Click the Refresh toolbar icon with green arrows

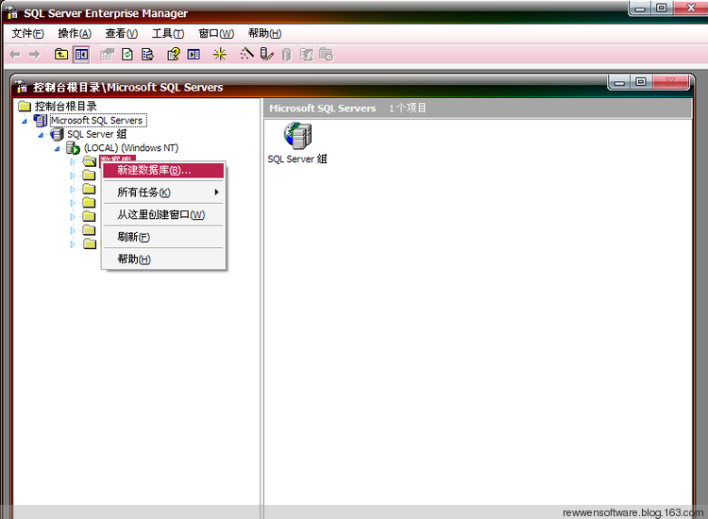click(x=127, y=55)
